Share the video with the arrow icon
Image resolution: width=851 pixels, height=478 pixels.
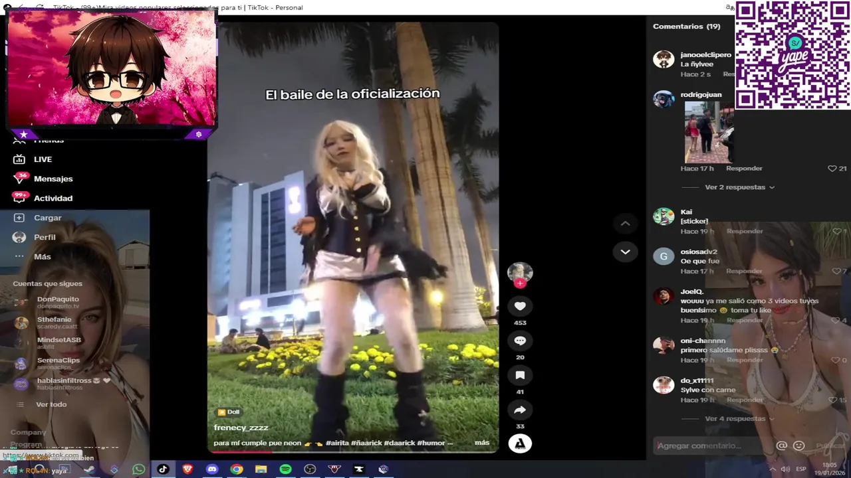pos(520,410)
